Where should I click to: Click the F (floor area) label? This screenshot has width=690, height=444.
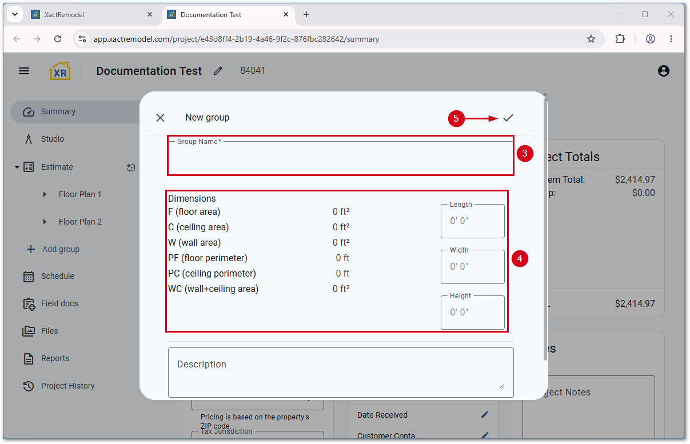(x=194, y=211)
